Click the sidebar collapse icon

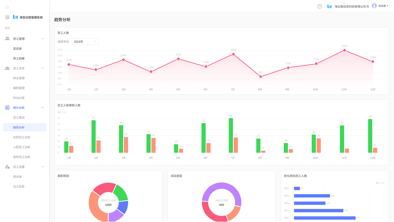pos(7,7)
